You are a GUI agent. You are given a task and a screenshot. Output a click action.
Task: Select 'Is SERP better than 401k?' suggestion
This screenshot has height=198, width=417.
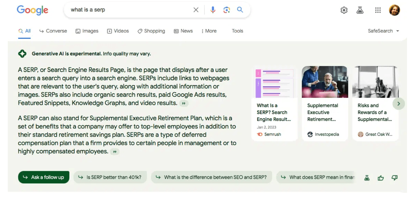coord(110,177)
